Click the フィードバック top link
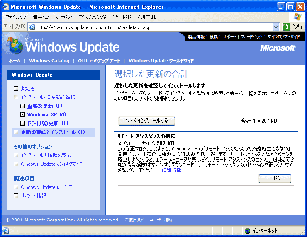Image resolution: width=307 pixels, height=237 pixels. click(251, 37)
